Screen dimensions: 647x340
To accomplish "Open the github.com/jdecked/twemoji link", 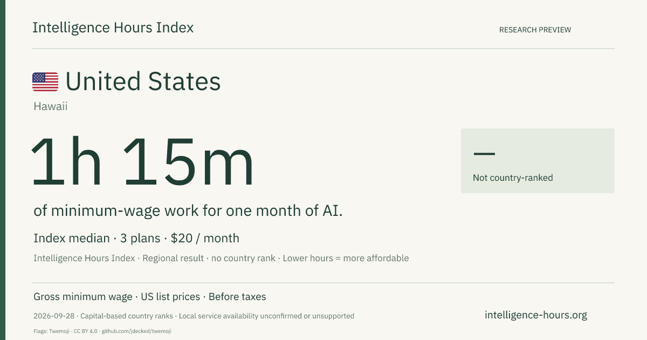I will [x=136, y=331].
